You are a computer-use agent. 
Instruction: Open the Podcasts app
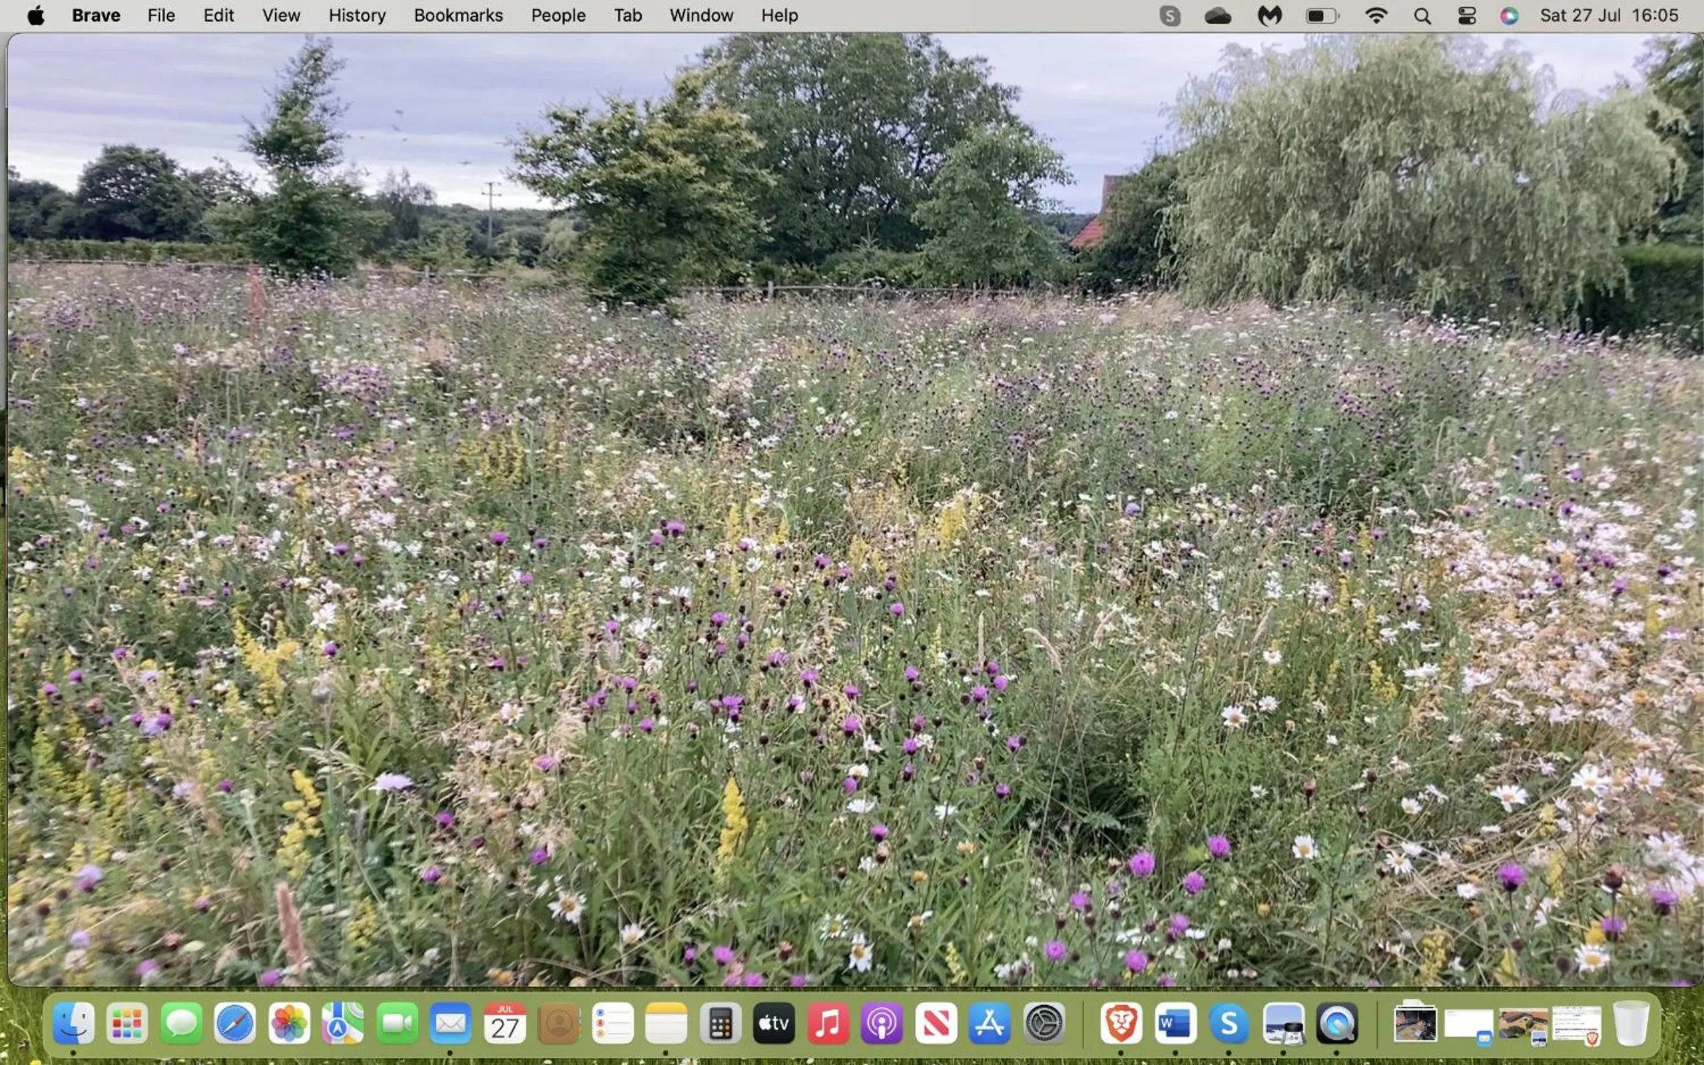[x=882, y=1024]
